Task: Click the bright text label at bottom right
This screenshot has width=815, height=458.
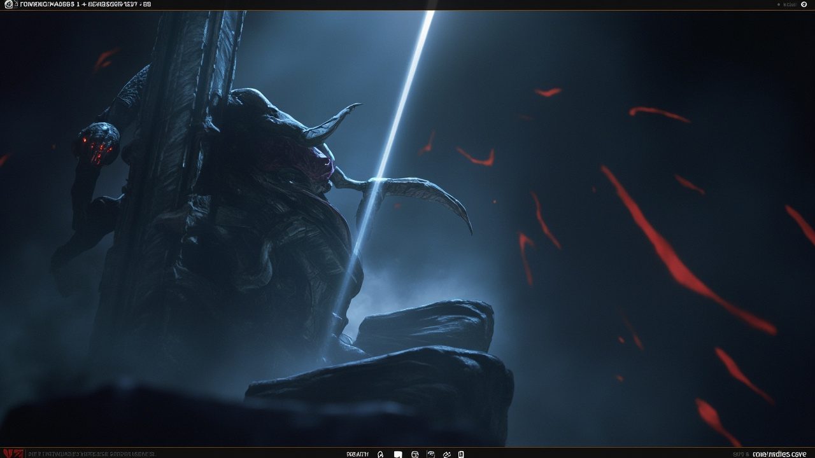Action: click(x=779, y=454)
